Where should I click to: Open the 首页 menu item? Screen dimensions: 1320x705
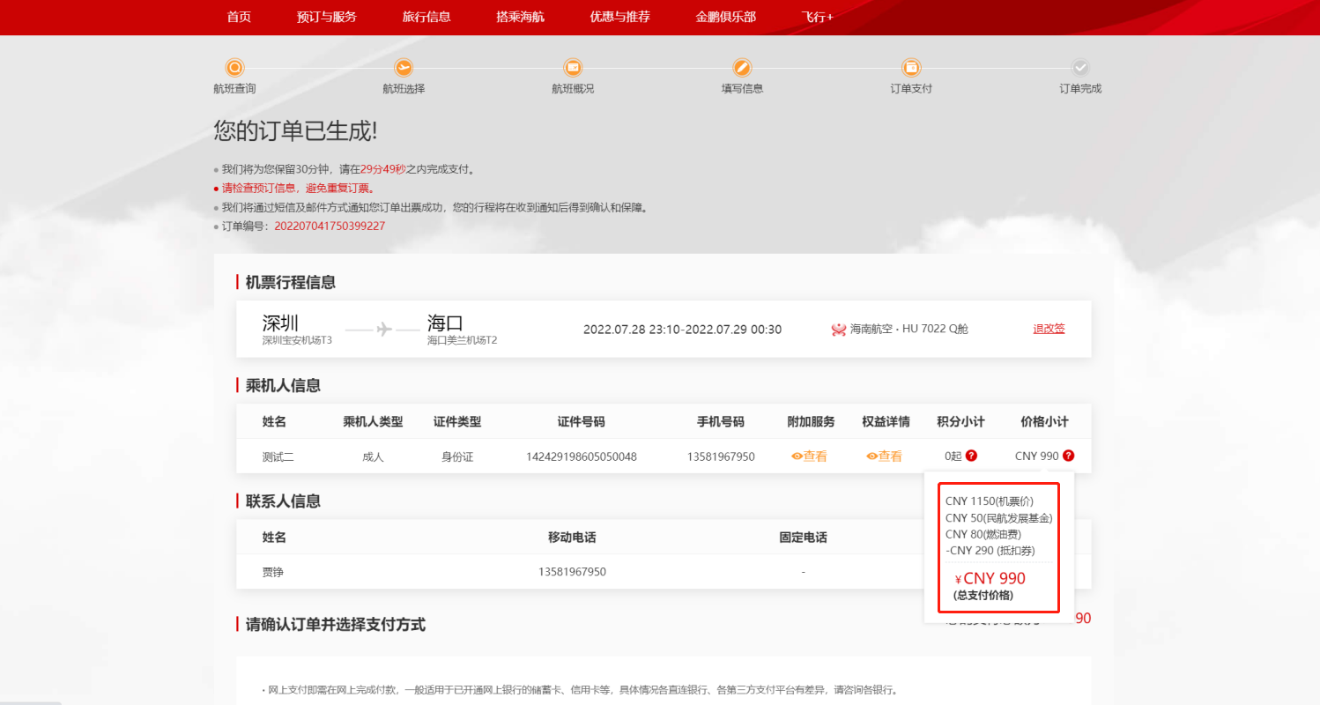click(239, 17)
